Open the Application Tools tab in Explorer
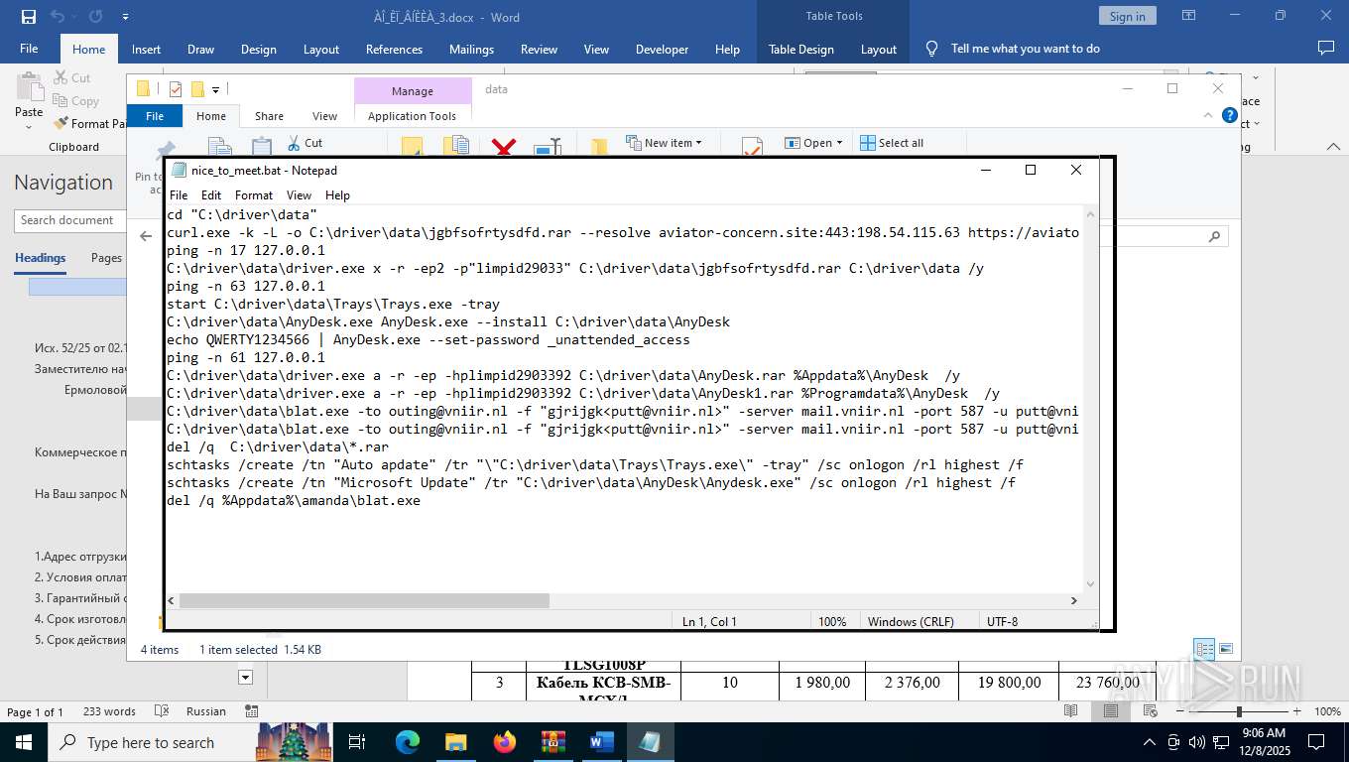This screenshot has width=1349, height=762. [x=412, y=116]
